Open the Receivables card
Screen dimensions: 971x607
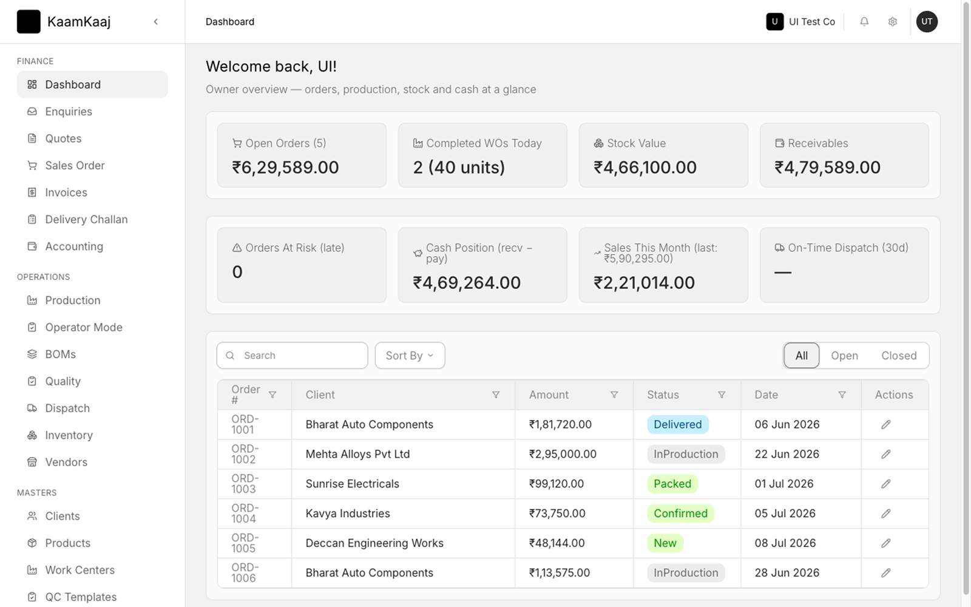(844, 155)
